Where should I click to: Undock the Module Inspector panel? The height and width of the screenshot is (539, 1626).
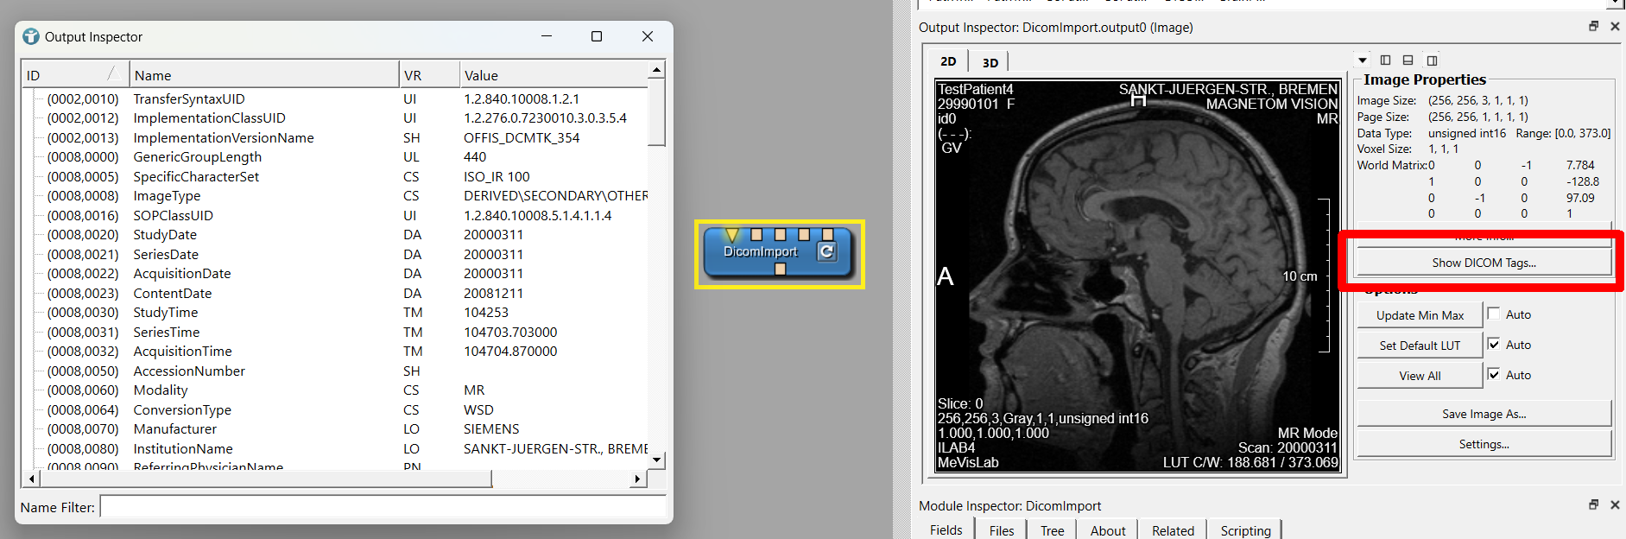tap(1593, 504)
